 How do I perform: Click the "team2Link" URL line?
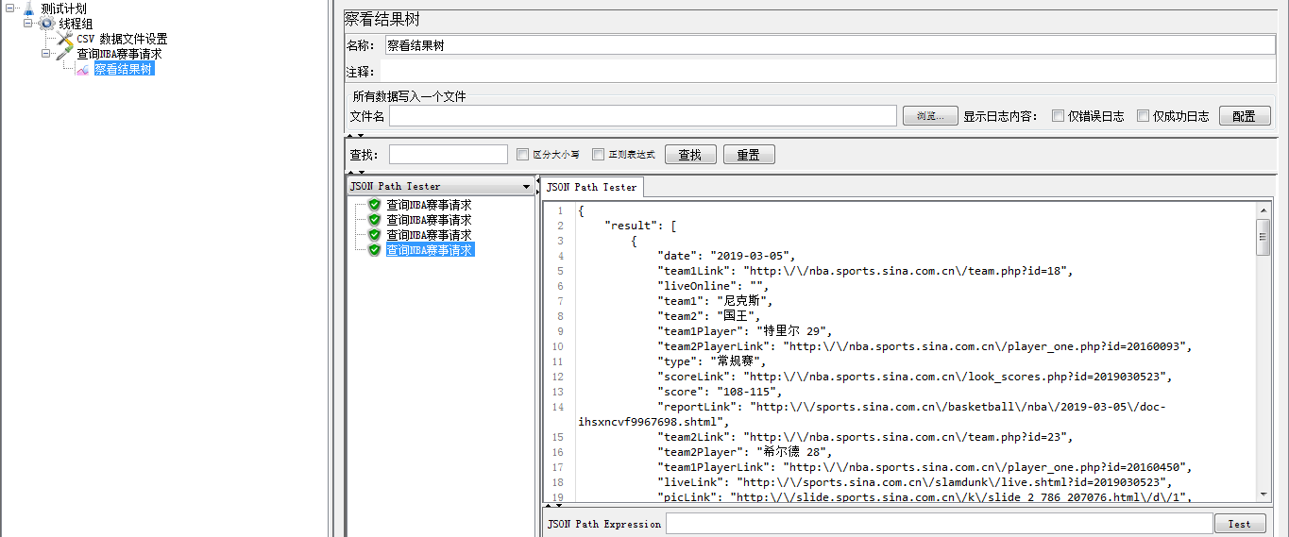click(x=865, y=437)
